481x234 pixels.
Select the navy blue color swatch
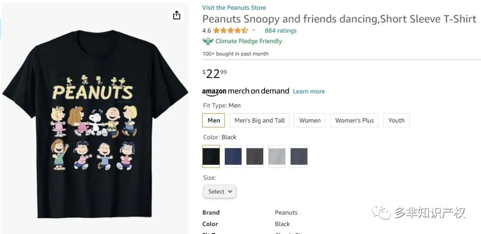pos(233,156)
